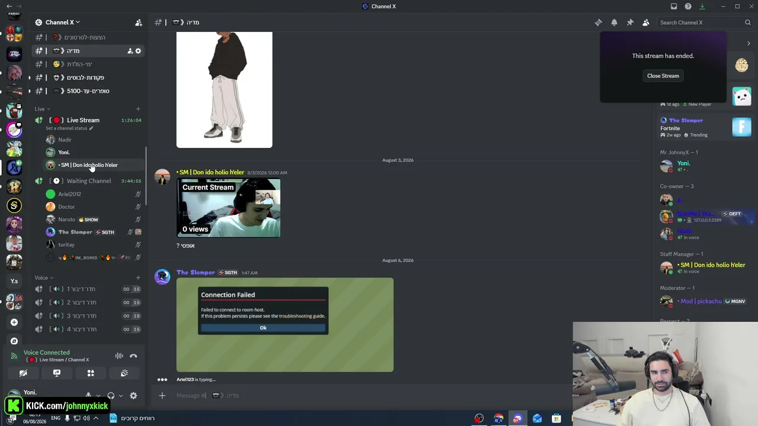This screenshot has width=758, height=426.
Task: Open the פקודות-לבוטים text channel
Action: [88, 78]
